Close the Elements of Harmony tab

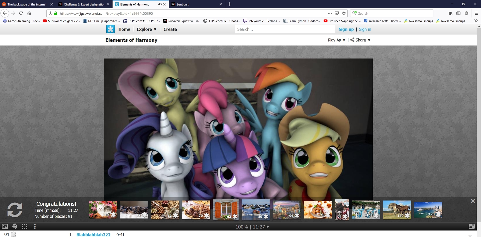click(164, 4)
